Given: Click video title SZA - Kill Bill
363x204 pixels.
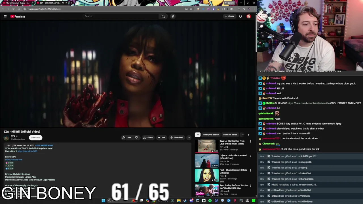Looking at the screenshot, I should [22, 131].
